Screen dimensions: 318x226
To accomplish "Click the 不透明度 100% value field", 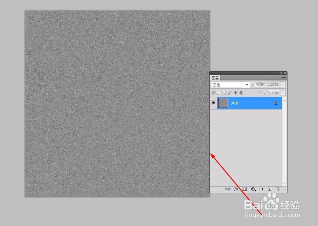I will click(274, 84).
